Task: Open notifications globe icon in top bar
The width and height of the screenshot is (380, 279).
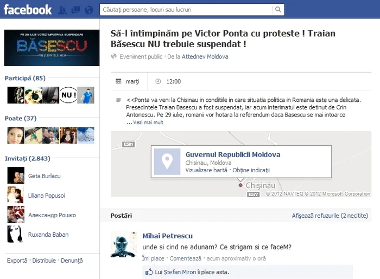Action: pyautogui.click(x=89, y=10)
